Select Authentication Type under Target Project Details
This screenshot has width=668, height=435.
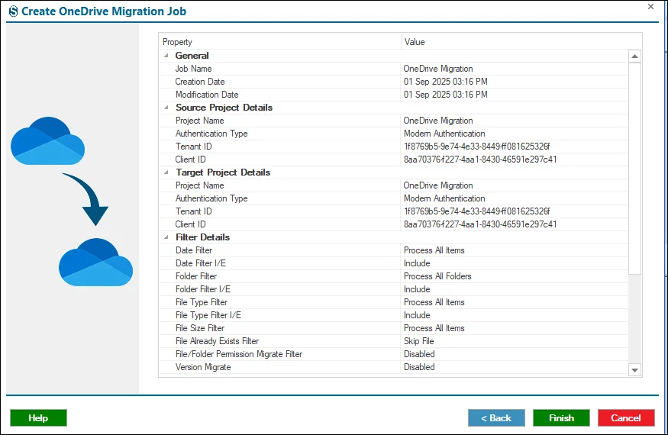click(x=211, y=198)
